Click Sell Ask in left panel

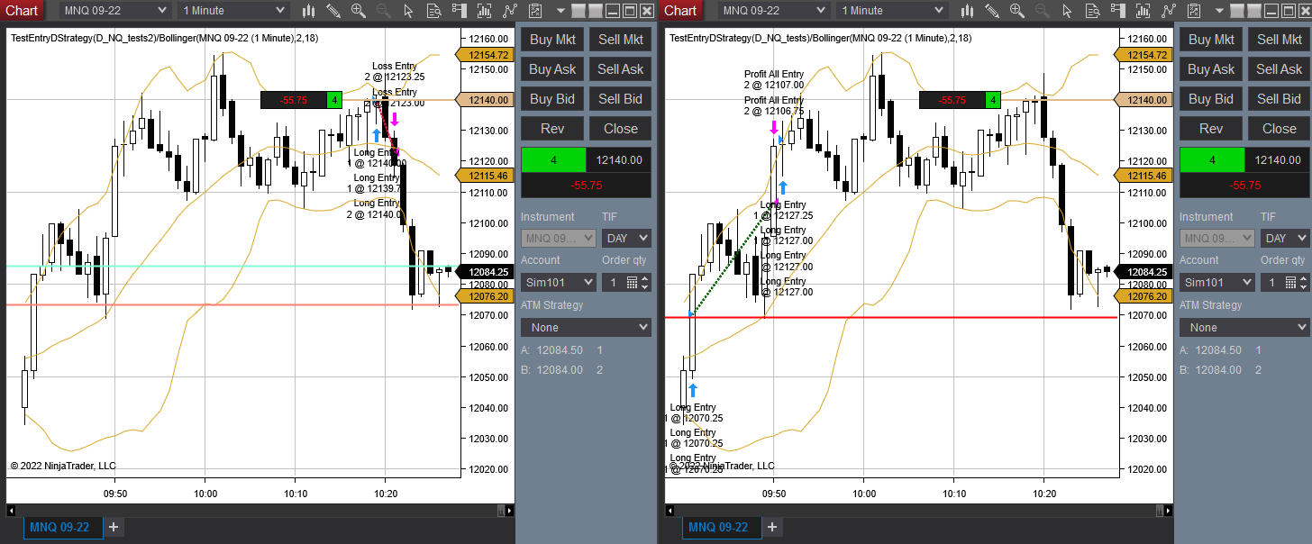click(621, 69)
